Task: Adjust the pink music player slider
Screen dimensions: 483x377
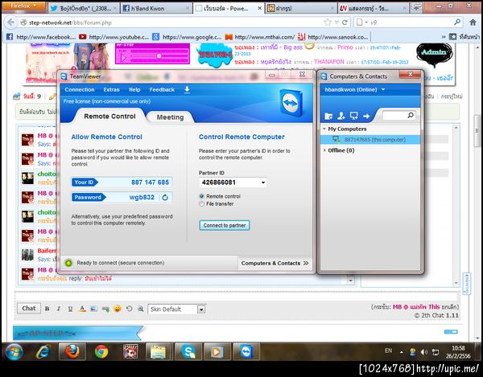Action: 159,56
